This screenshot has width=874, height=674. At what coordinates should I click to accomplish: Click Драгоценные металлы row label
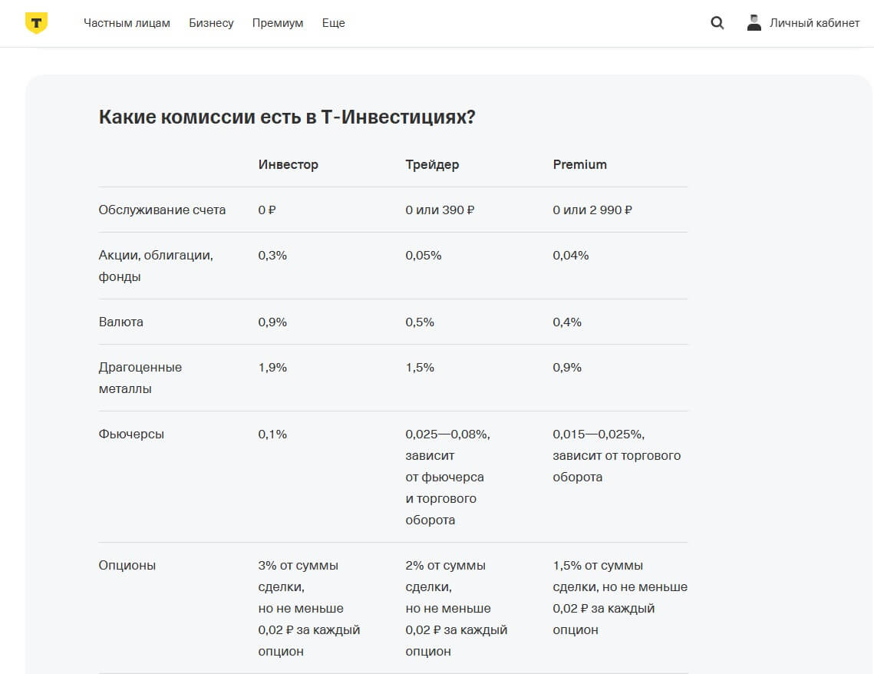tap(140, 378)
